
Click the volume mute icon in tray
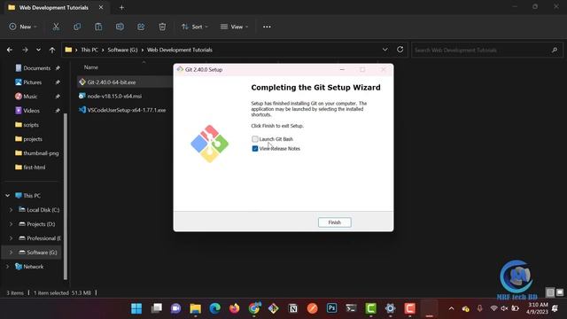click(x=504, y=308)
